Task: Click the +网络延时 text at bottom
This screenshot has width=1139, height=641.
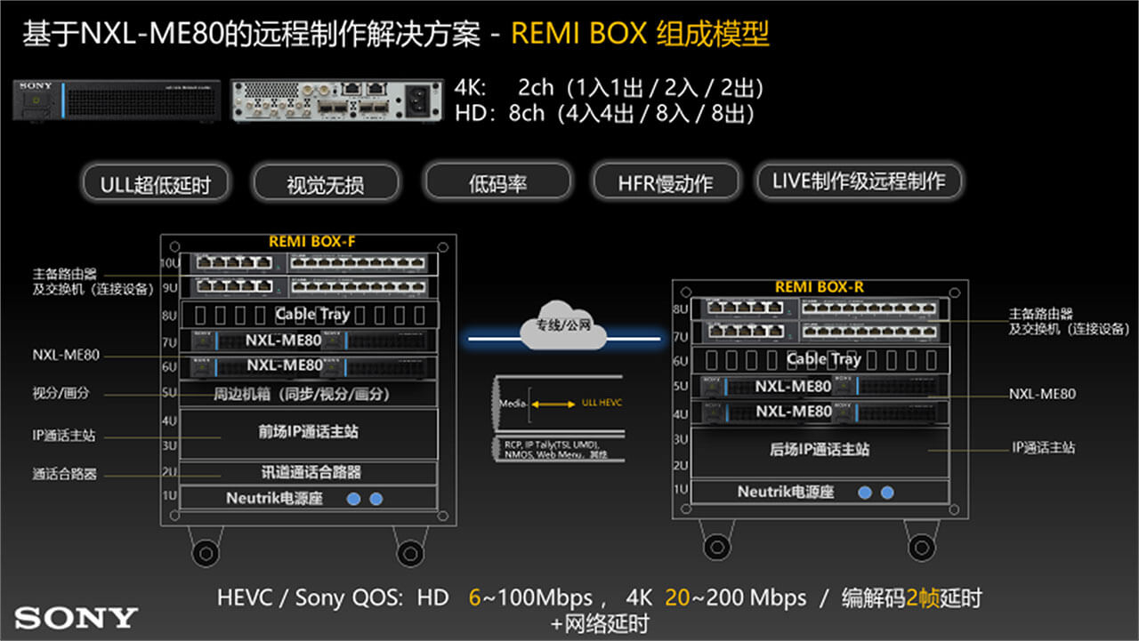Action: [x=600, y=623]
